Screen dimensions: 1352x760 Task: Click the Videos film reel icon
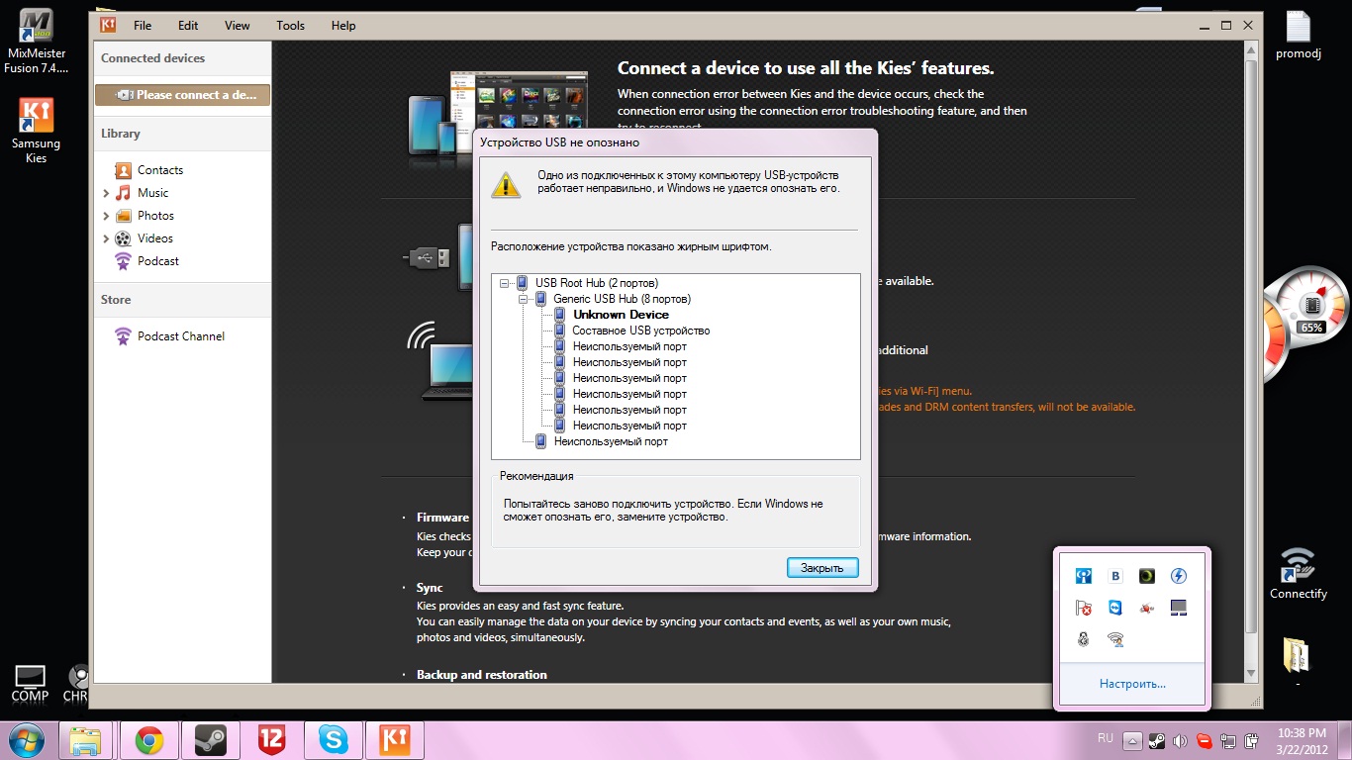[123, 238]
